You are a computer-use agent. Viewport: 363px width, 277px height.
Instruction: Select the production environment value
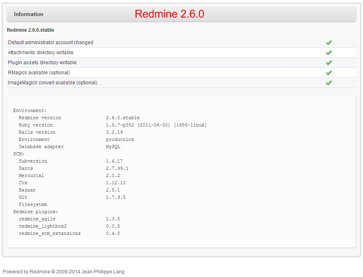(x=120, y=140)
